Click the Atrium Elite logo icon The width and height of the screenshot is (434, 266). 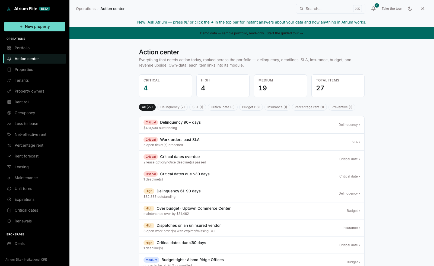click(x=9, y=9)
